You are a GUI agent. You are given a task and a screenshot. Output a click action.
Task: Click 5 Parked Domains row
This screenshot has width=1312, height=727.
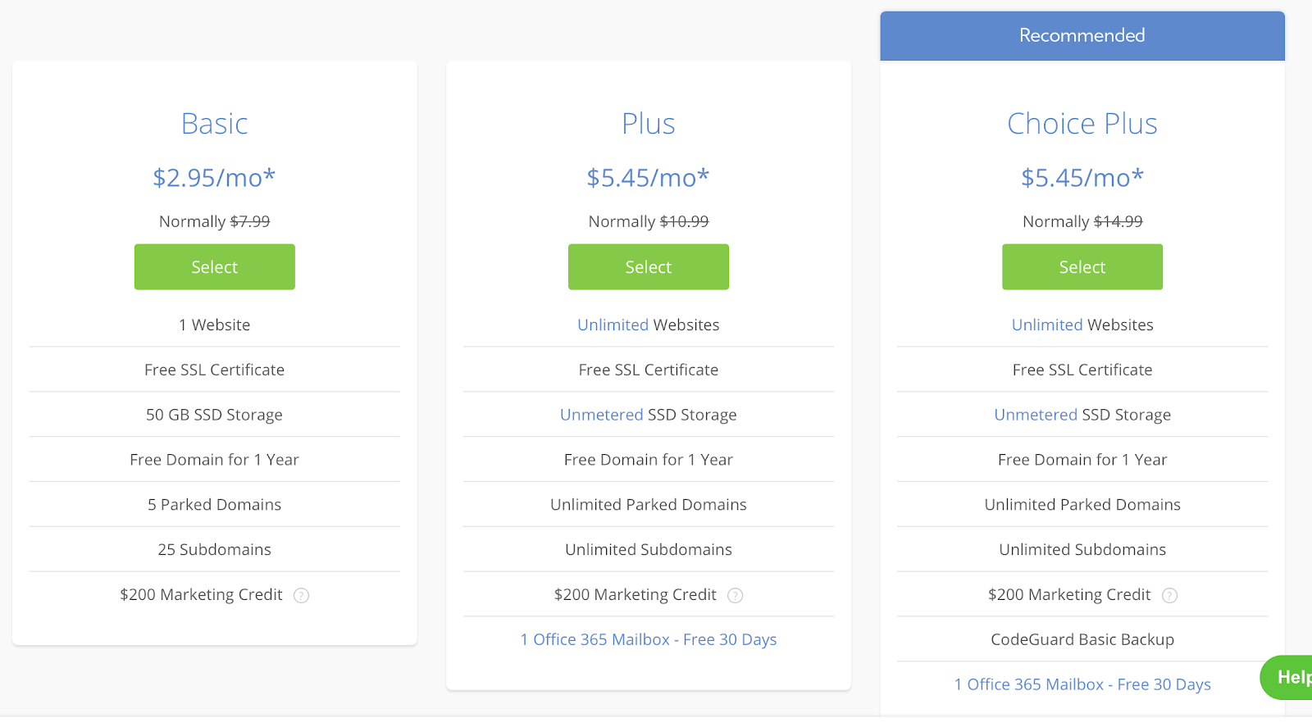(x=215, y=505)
